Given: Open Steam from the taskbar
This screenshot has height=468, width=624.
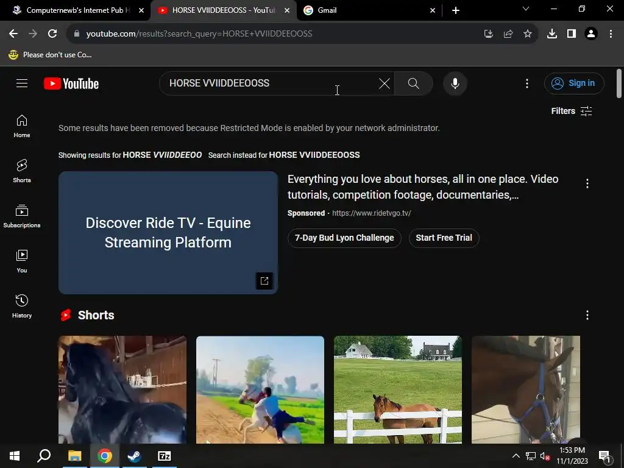Looking at the screenshot, I should point(134,456).
